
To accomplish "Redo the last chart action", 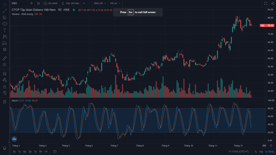I will point(89,3).
